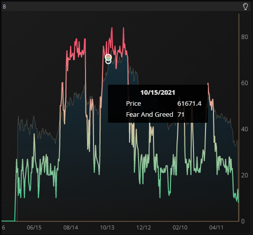Click the Fear And Greed label in tooltip
This screenshot has height=235, width=253.
tap(149, 115)
